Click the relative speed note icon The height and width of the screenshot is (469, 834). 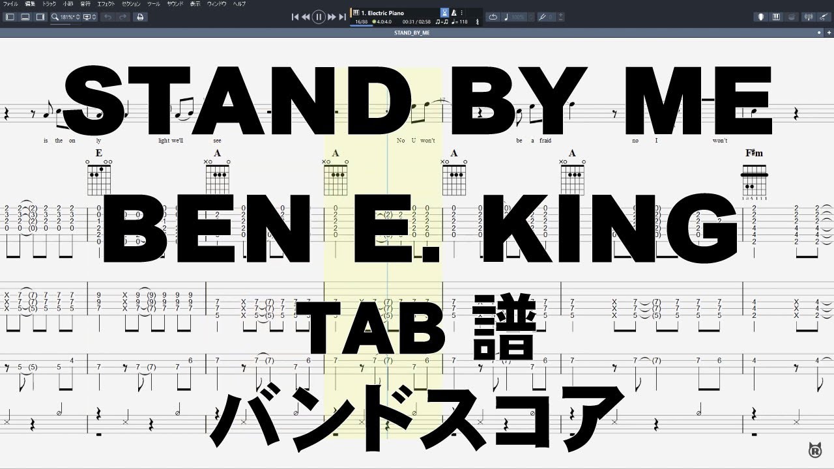507,17
